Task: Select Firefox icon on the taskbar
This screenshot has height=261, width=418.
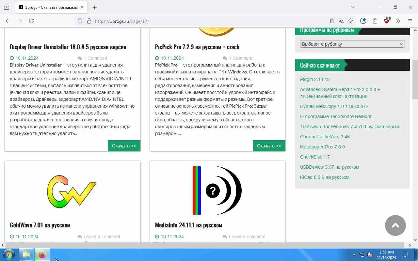Action: pos(42,254)
